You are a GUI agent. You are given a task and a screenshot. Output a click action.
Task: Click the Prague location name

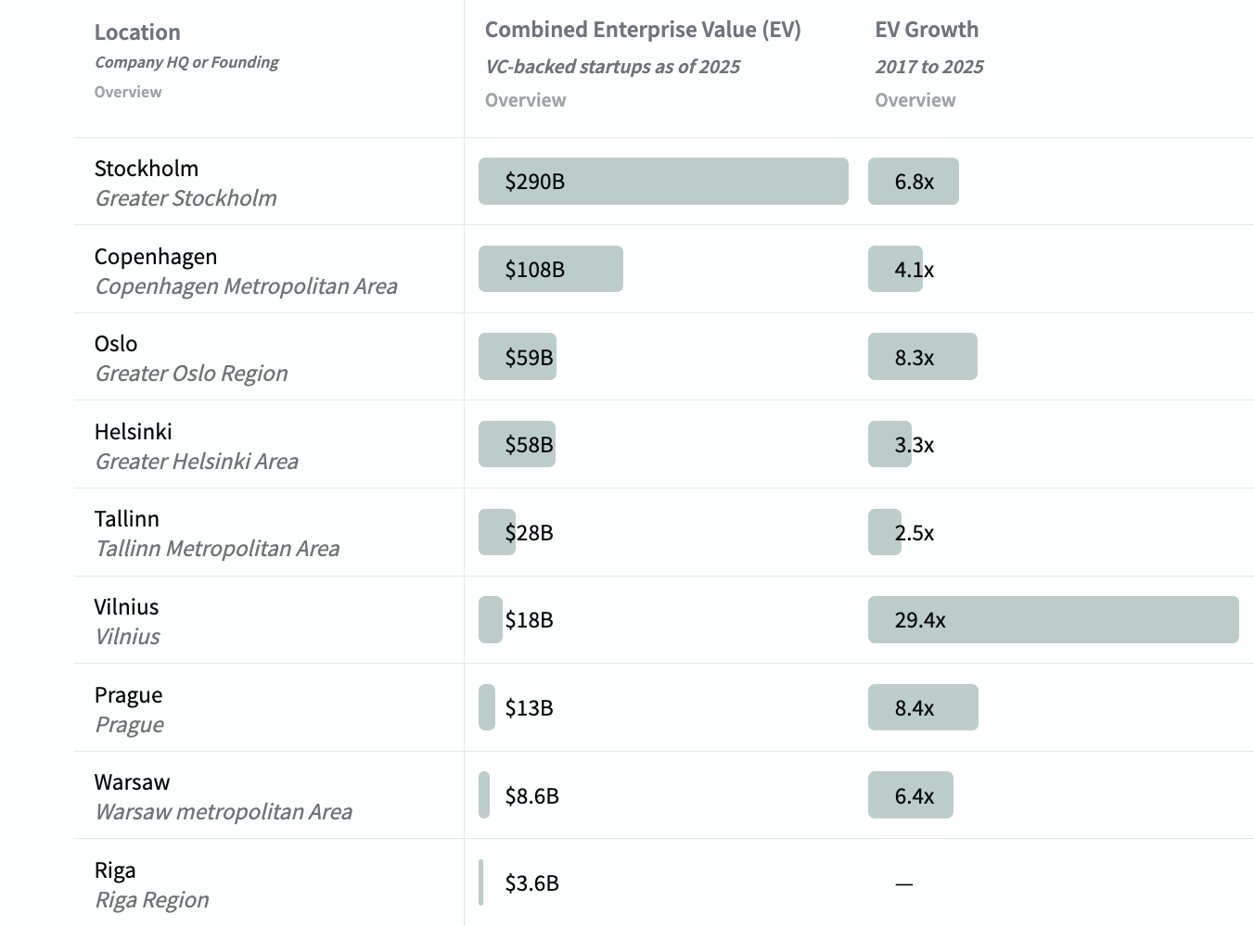tap(129, 695)
